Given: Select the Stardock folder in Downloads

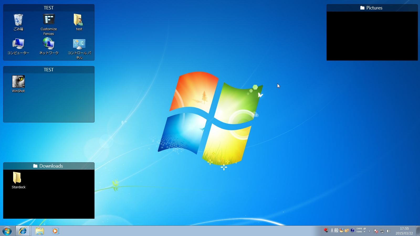Looking at the screenshot, I should 18,180.
